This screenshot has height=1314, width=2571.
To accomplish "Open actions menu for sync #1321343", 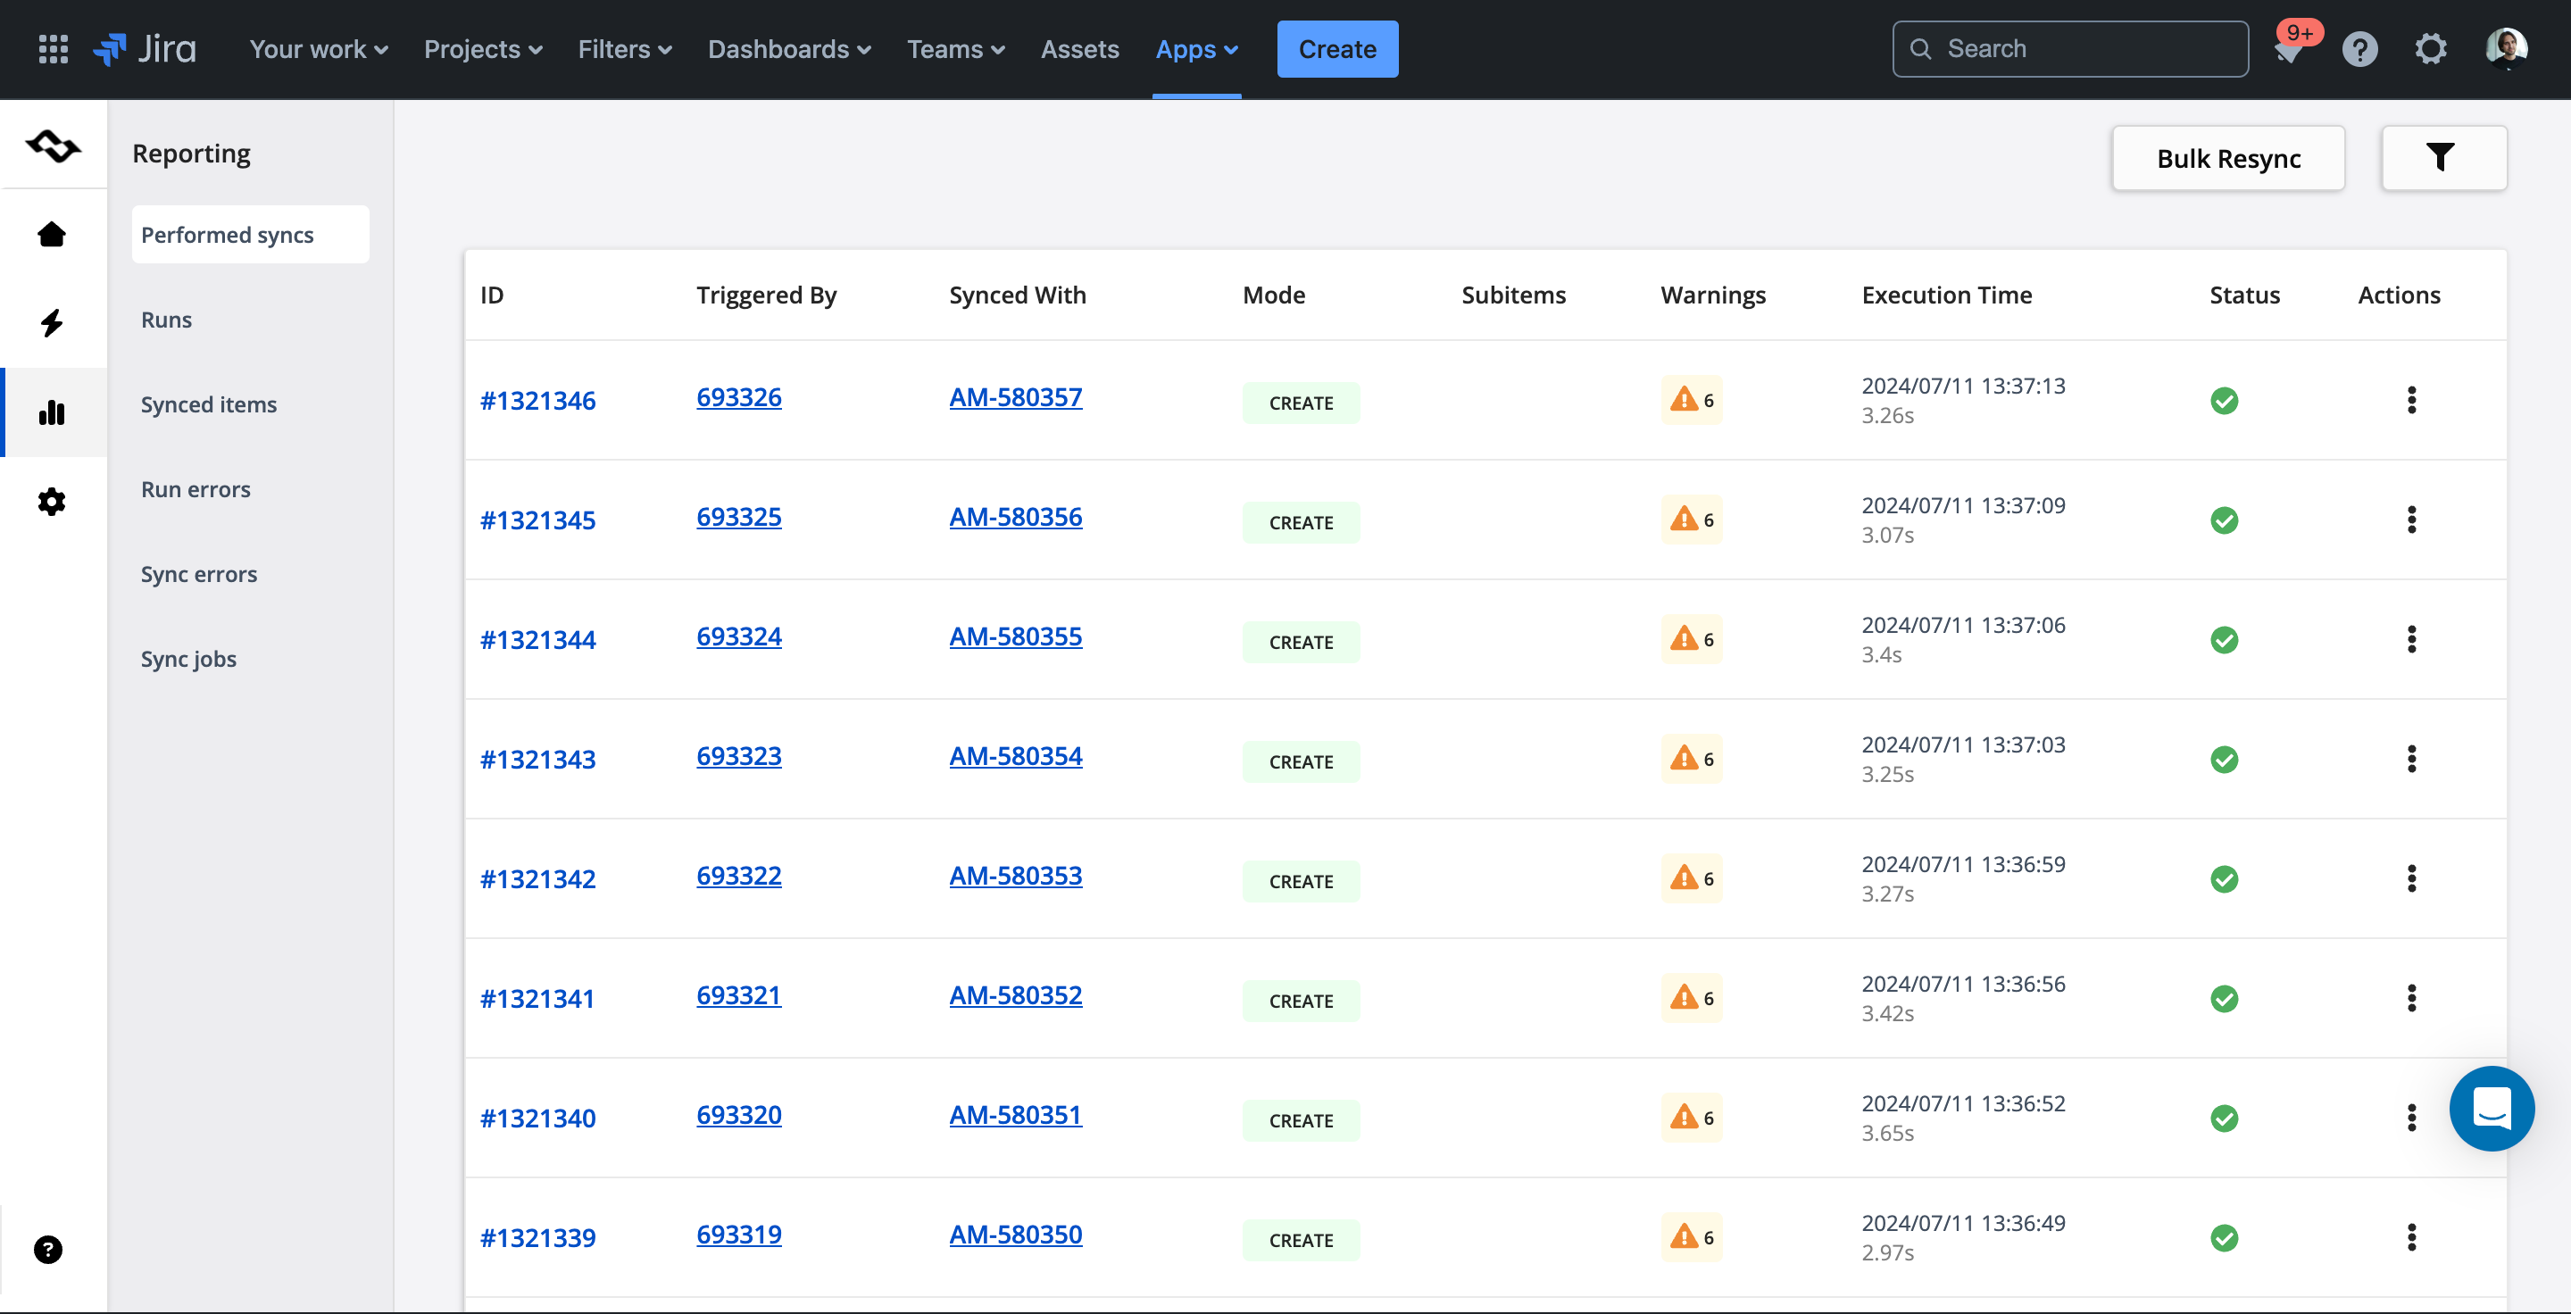I will [2411, 760].
